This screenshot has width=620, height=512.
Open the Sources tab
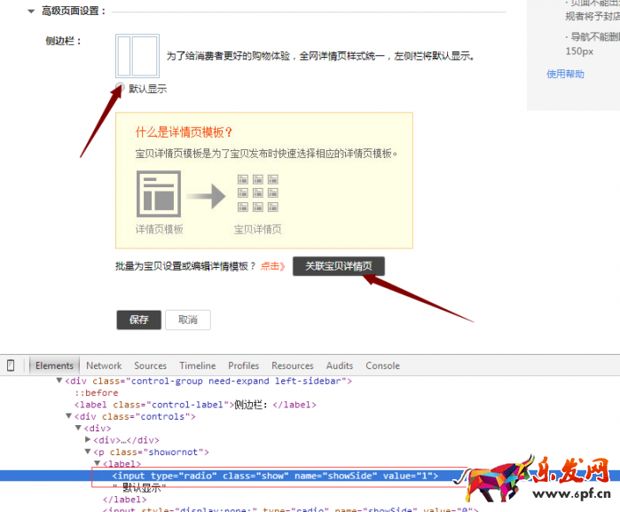[x=150, y=366]
